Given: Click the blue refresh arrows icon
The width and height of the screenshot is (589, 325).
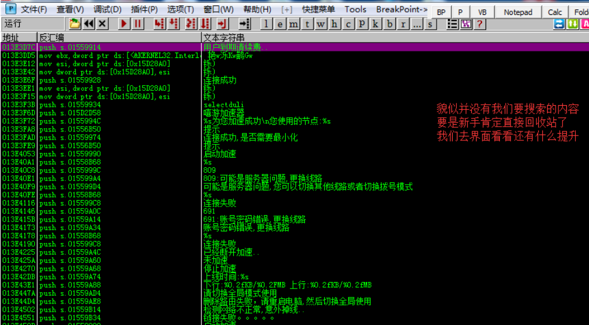Looking at the screenshot, I should pyautogui.click(x=559, y=24).
